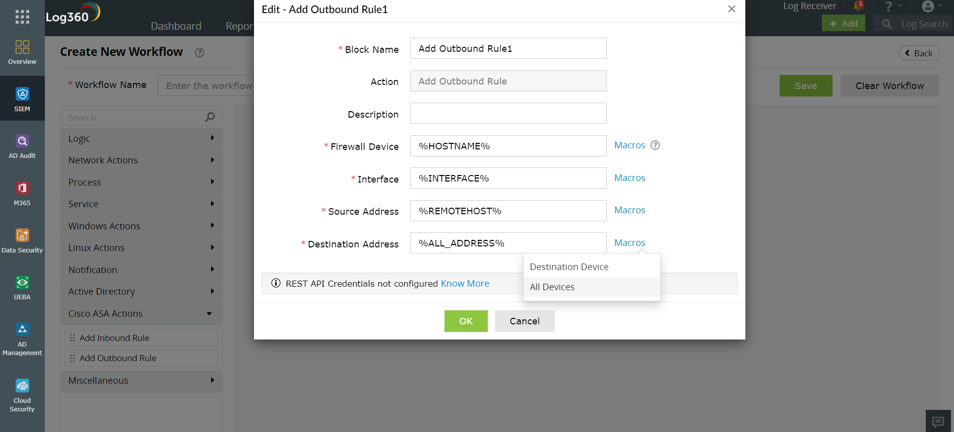Cancel the outbound rule dialog
Image resolution: width=954 pixels, height=432 pixels.
click(524, 321)
